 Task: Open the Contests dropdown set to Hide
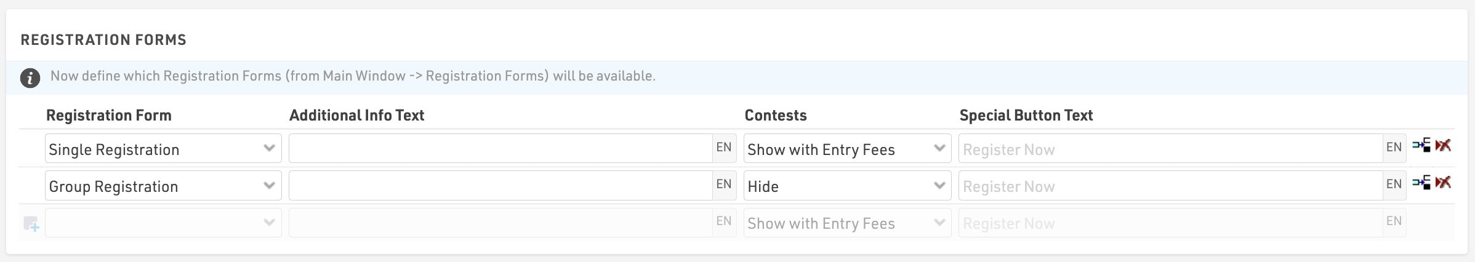coord(847,186)
